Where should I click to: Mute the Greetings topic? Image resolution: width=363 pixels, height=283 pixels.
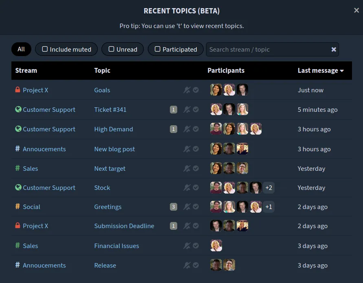(x=187, y=207)
